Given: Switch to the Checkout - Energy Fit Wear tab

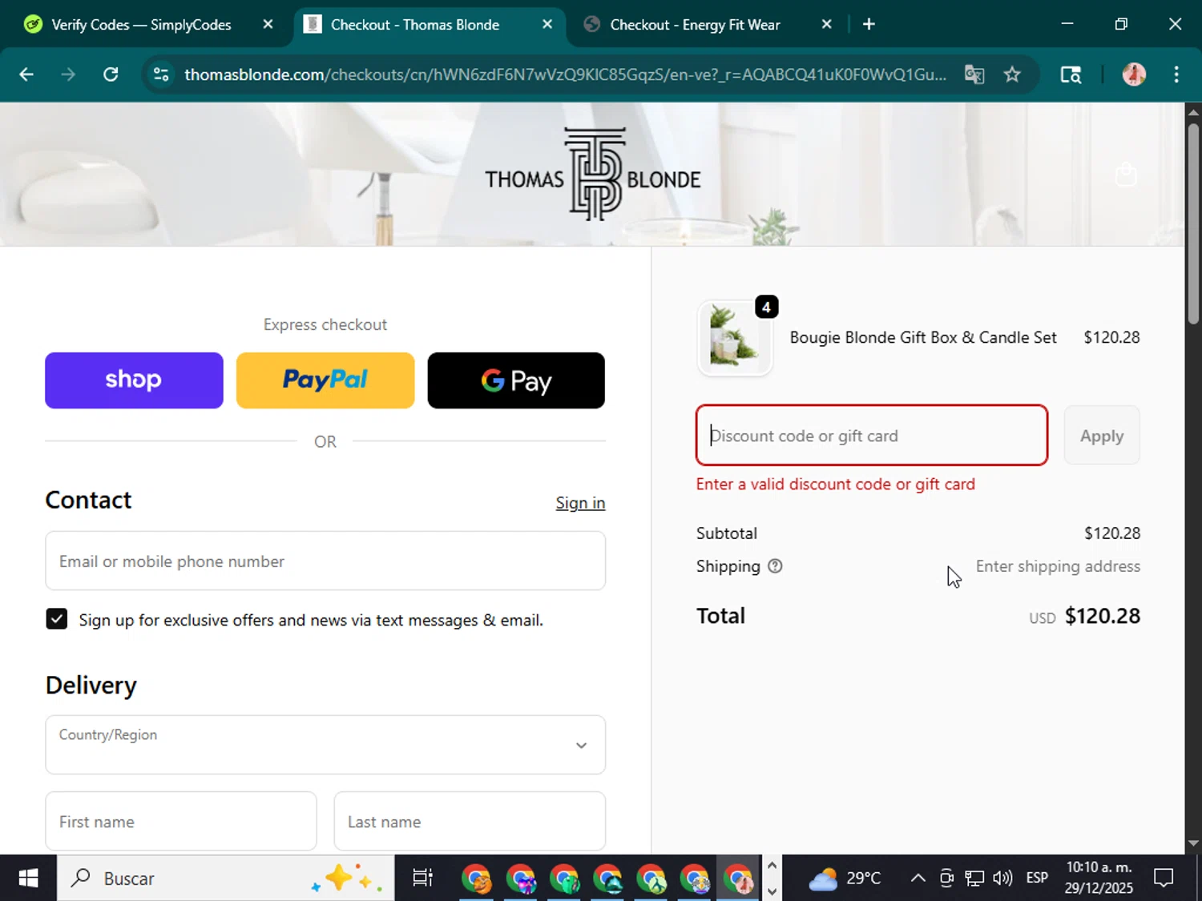Looking at the screenshot, I should click(x=695, y=25).
